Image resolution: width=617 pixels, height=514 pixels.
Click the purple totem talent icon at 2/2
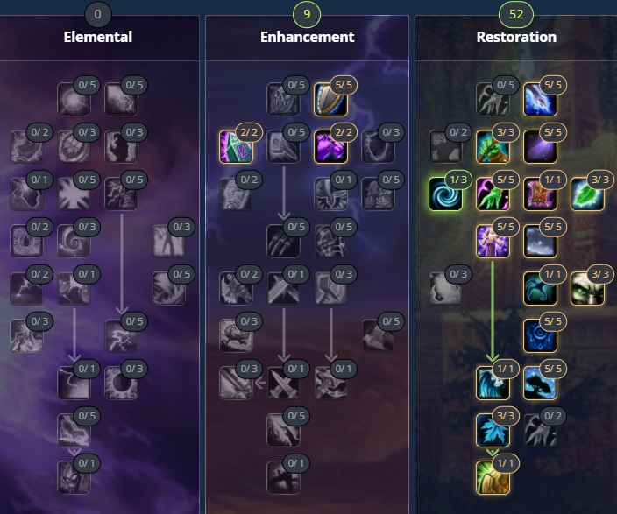click(236, 146)
